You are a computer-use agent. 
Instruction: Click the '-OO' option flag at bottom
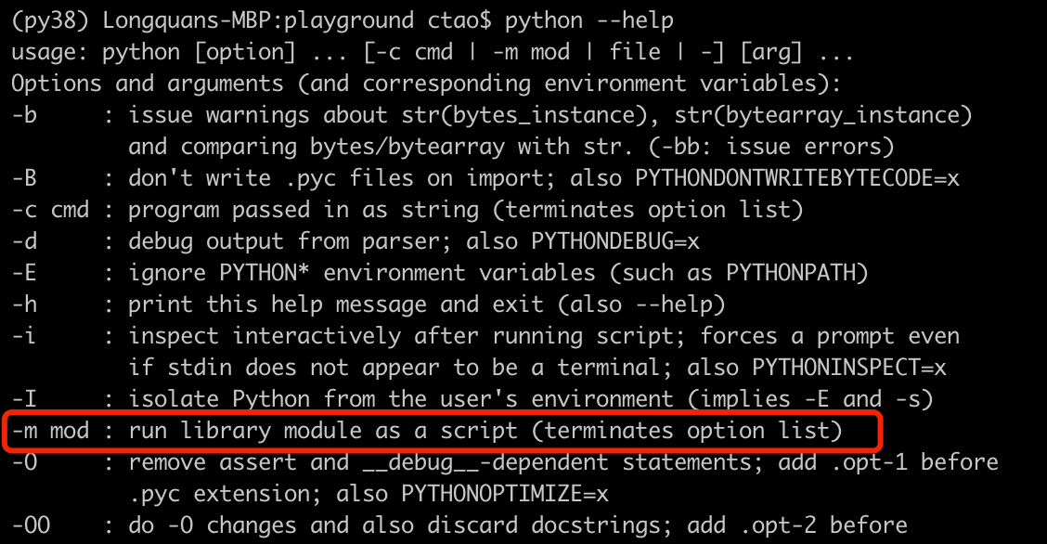(x=32, y=525)
